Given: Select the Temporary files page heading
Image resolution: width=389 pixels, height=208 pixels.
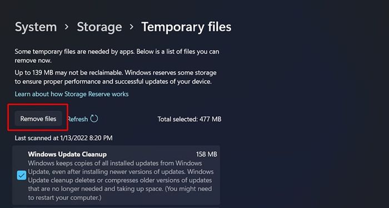Looking at the screenshot, I should 186,27.
